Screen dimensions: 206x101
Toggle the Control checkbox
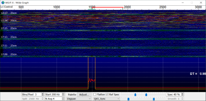click(2, 7)
